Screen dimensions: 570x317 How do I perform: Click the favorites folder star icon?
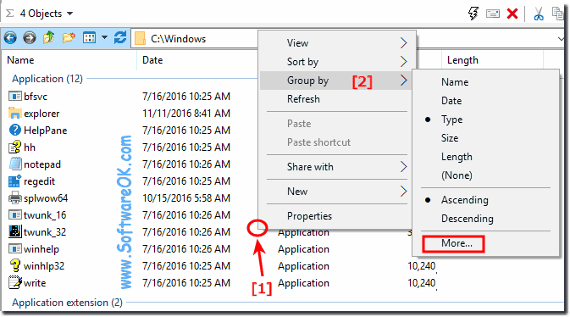click(69, 37)
